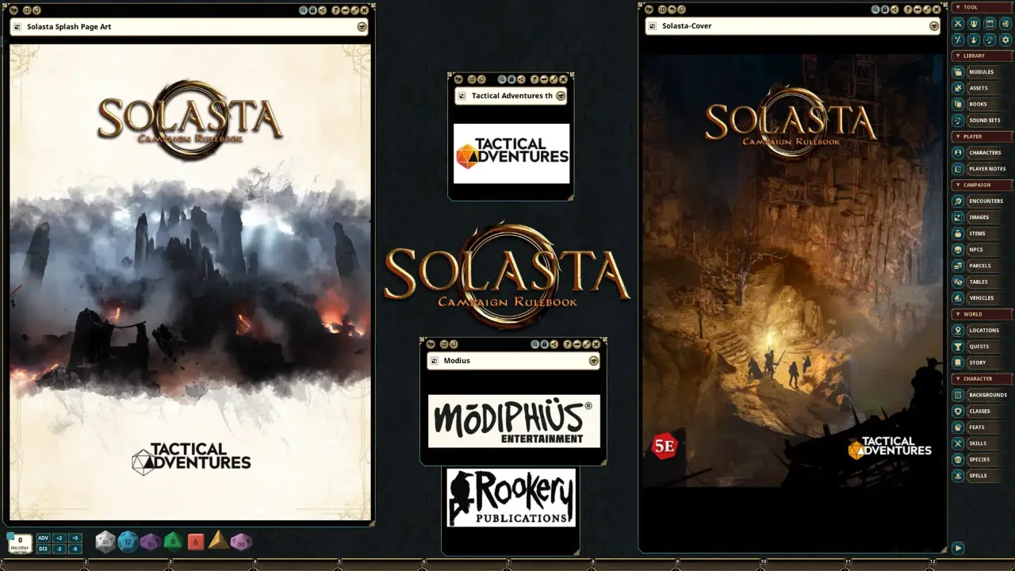Roll the red d6 die
The image size is (1015, 571).
pyautogui.click(x=196, y=542)
